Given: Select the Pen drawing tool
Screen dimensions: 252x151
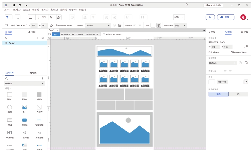Looking at the screenshot, I should [59, 17].
